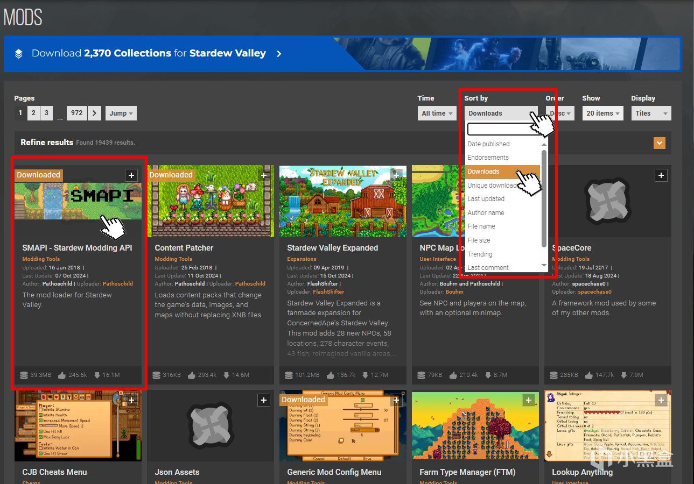Click the plus icon on the Content Patcher tile
Viewport: 694px width, 484px height.
[x=263, y=175]
